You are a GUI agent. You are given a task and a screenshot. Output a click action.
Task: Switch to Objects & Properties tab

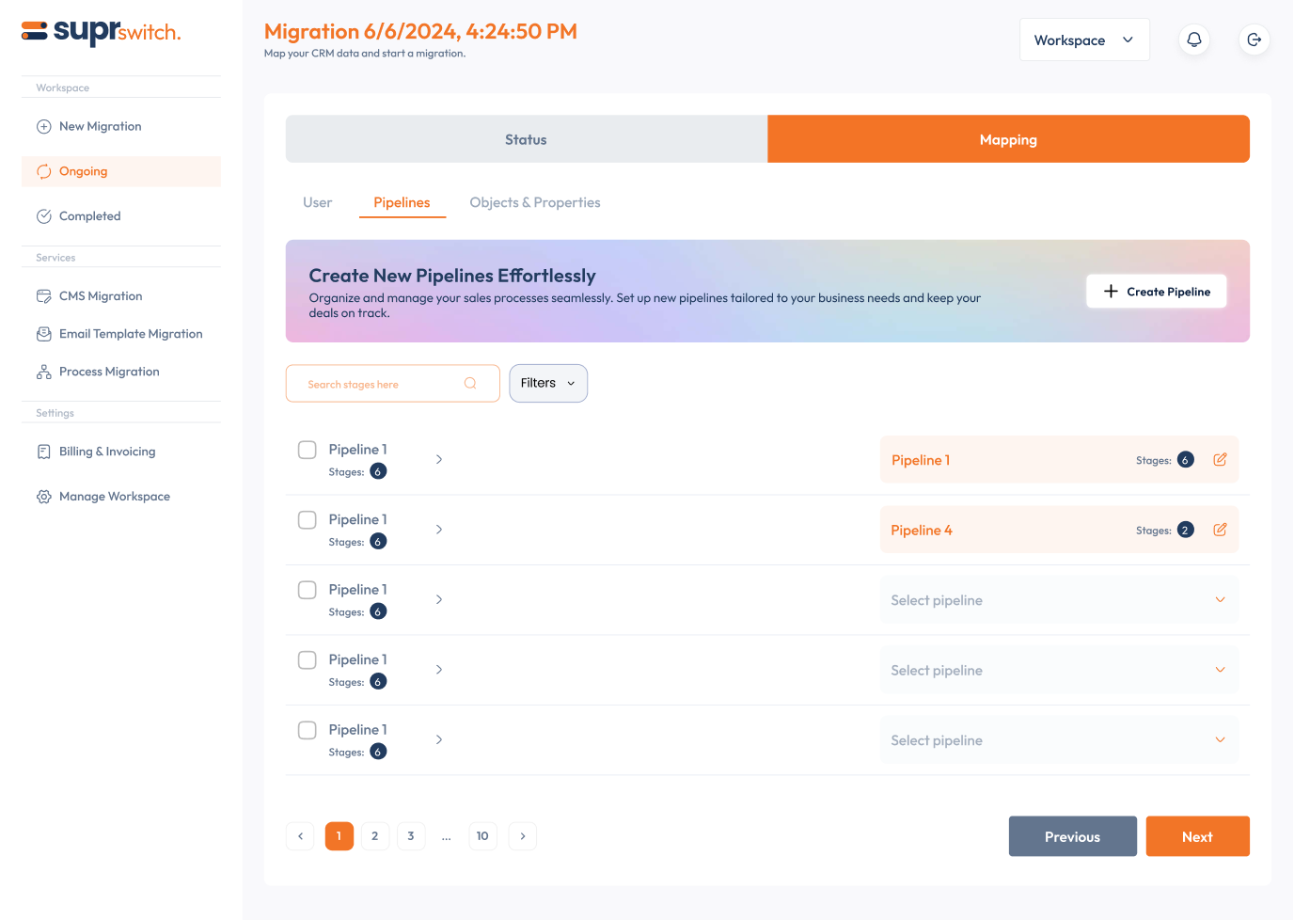coord(534,202)
